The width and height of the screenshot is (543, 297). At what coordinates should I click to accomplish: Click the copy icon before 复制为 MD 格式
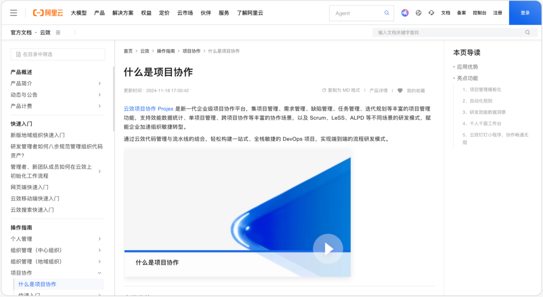(324, 90)
